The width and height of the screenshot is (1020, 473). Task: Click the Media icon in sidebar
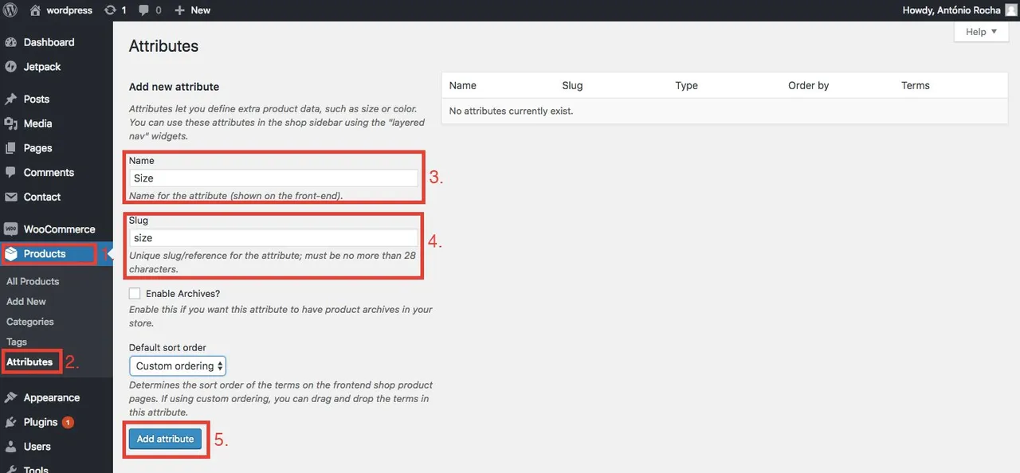pos(10,123)
